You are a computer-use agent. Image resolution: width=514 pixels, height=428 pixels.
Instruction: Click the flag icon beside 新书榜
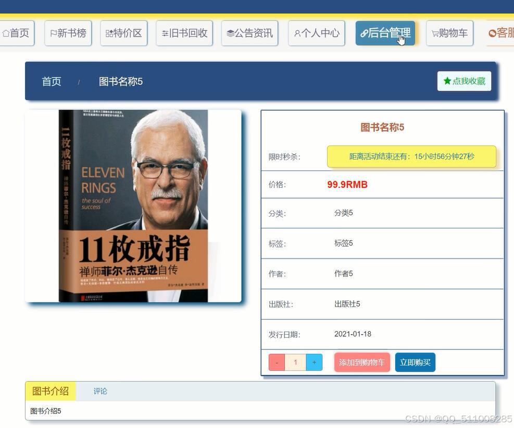tap(54, 33)
